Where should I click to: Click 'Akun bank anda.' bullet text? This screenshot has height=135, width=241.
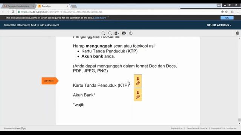[x=98, y=56]
